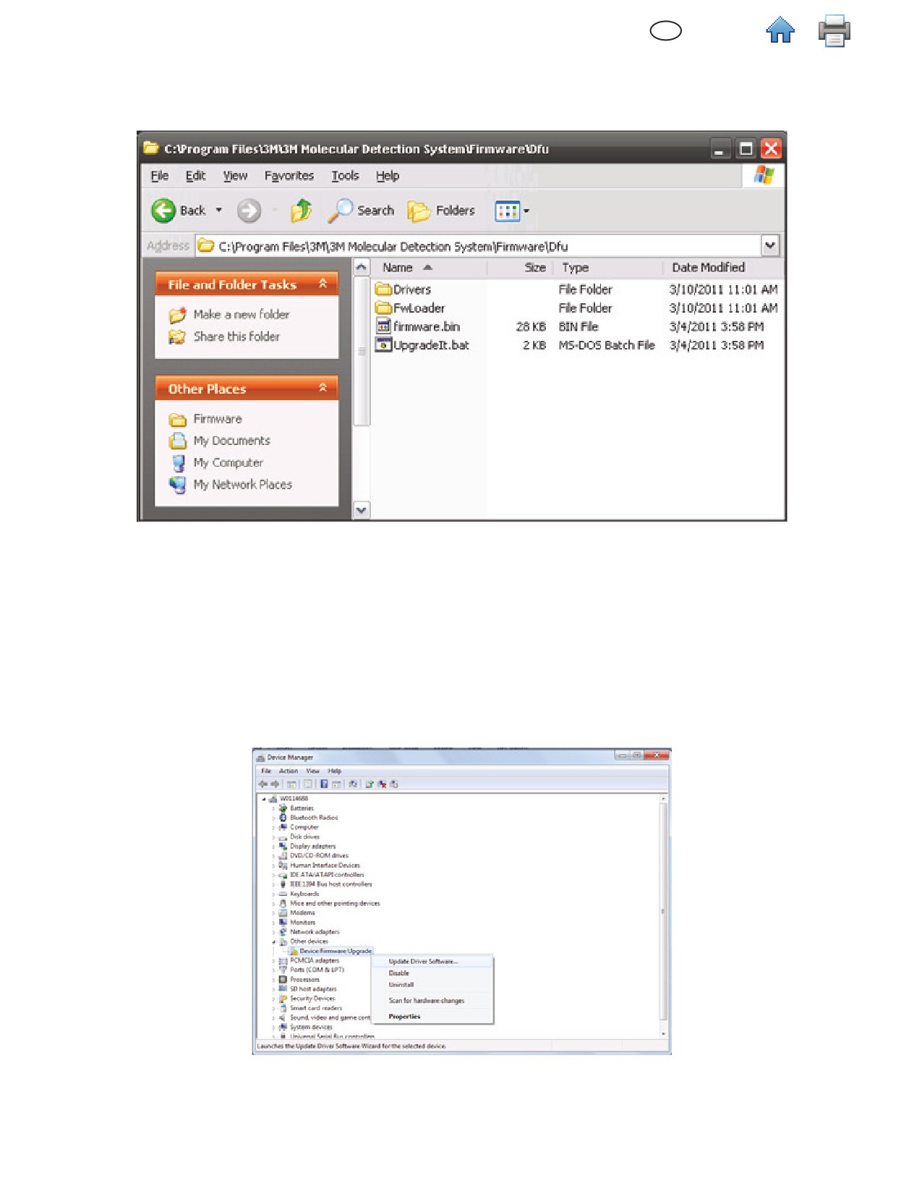Open the Explorer Help menu
The width and height of the screenshot is (922, 1194).
pyautogui.click(x=387, y=176)
